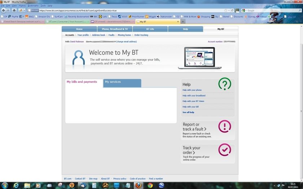Click in the browser address bar
This screenshot has width=303, height=189.
click(131, 10)
